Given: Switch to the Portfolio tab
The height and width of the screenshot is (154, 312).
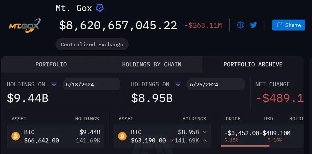Looking at the screenshot, I should 51,64.
